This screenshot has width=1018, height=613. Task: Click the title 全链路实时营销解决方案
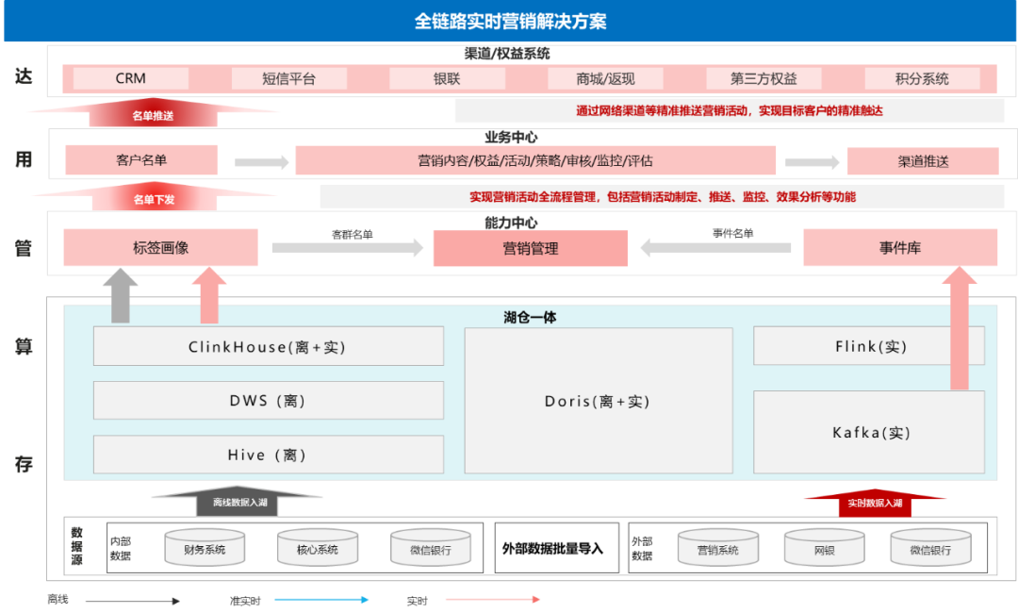click(x=510, y=22)
